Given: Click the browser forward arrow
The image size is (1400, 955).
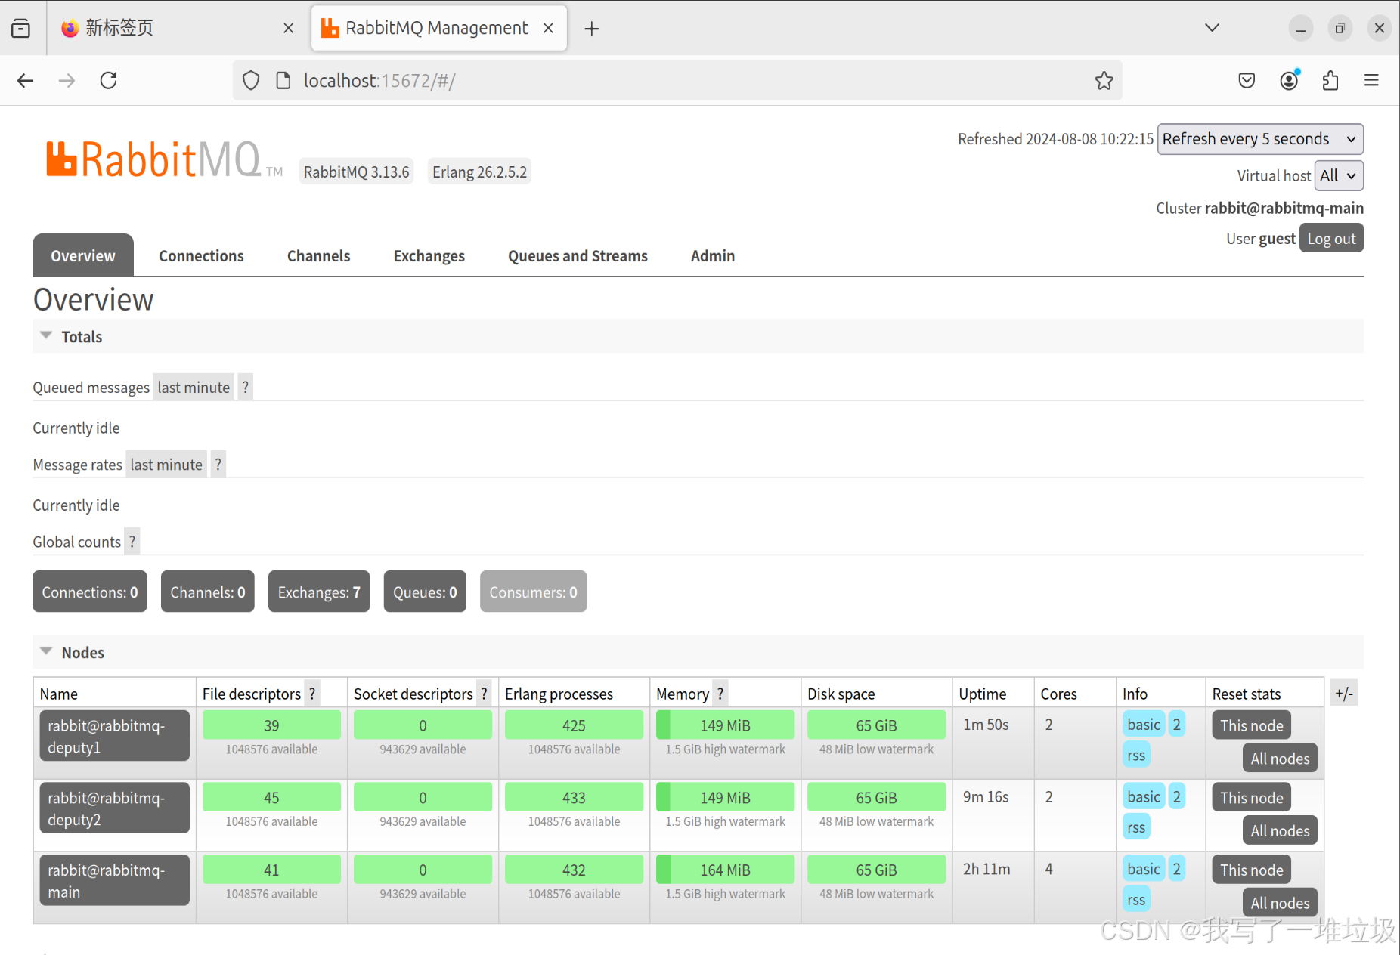Looking at the screenshot, I should click(x=67, y=81).
